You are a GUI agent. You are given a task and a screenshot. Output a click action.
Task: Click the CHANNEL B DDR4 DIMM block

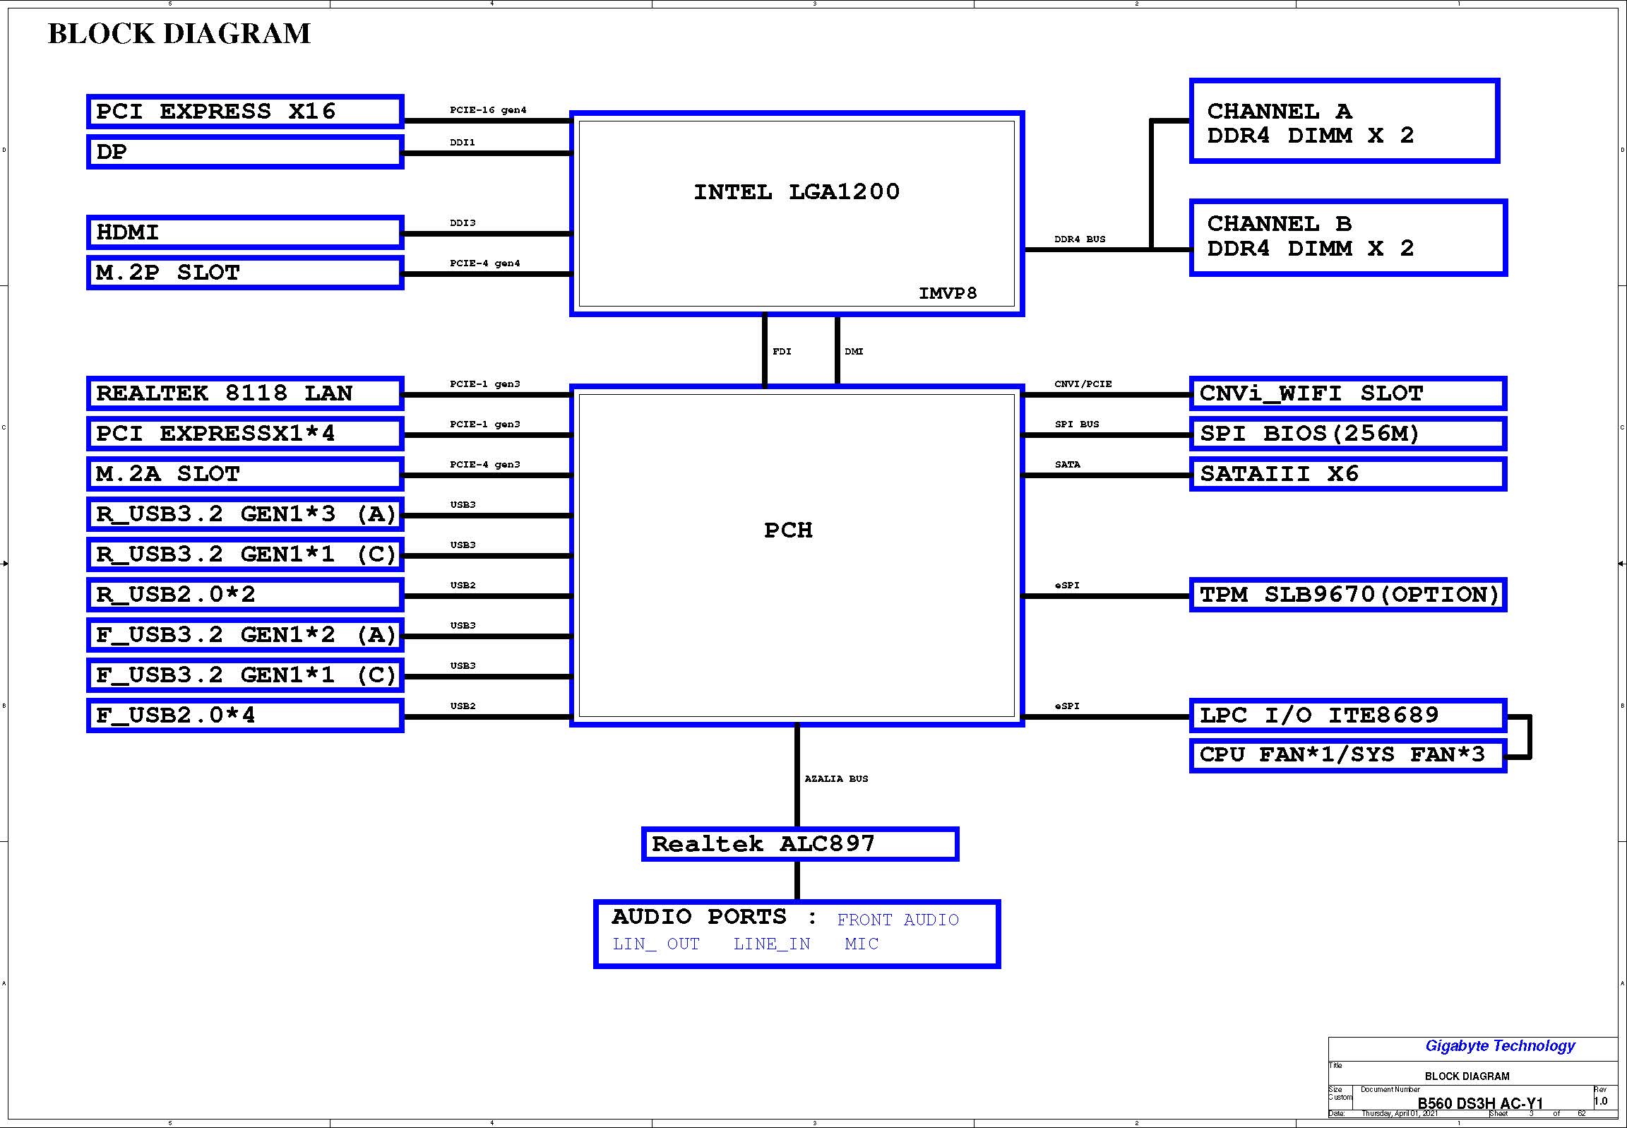click(1348, 237)
